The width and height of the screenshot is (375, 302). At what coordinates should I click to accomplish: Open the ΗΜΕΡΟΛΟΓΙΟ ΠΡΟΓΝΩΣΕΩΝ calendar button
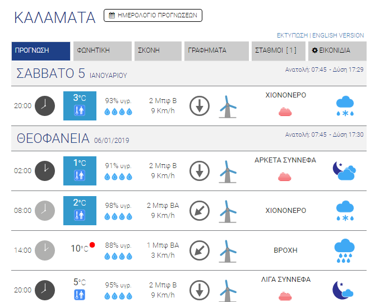[153, 15]
